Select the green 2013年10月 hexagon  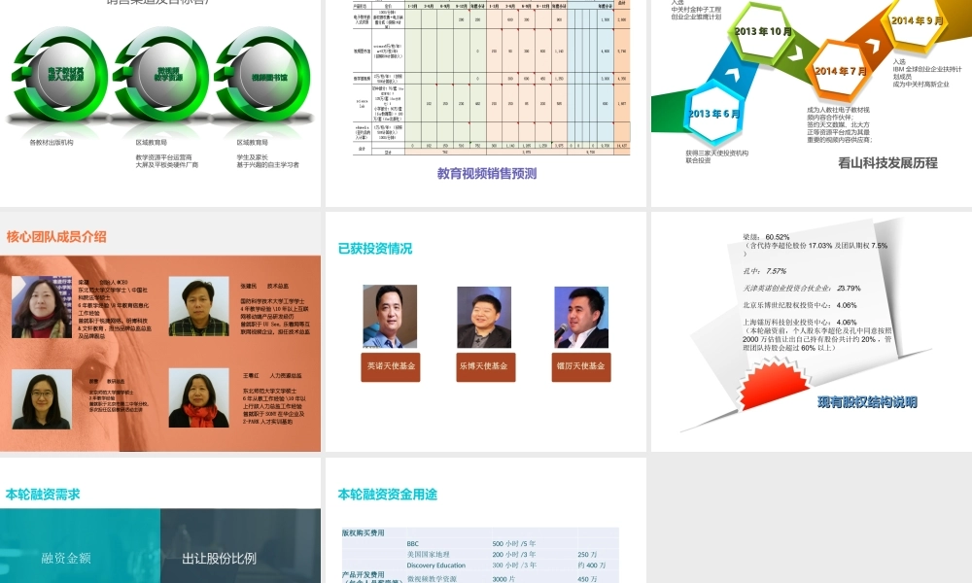764,32
